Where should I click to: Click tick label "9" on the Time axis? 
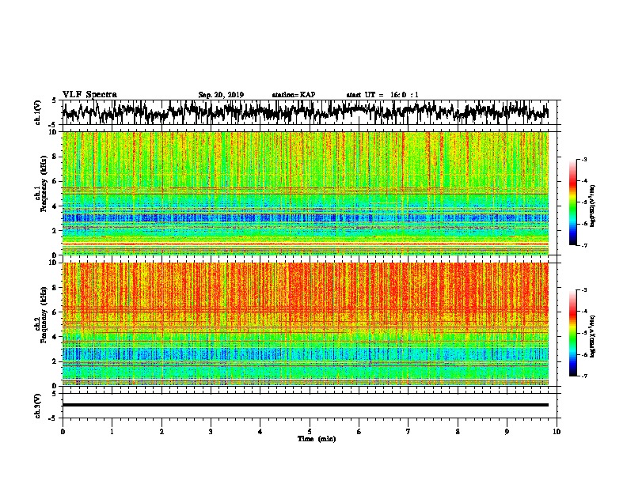(507, 432)
